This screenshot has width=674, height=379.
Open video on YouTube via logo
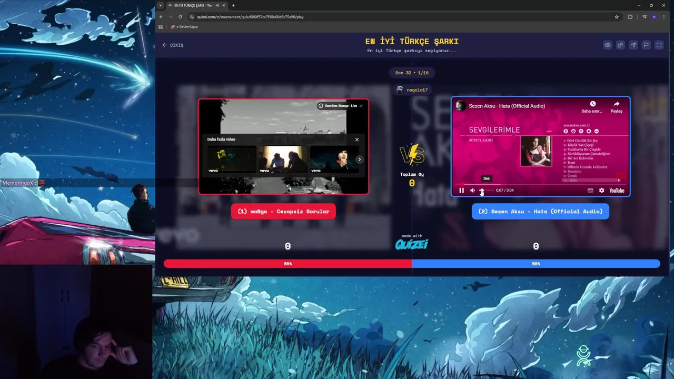pos(617,191)
